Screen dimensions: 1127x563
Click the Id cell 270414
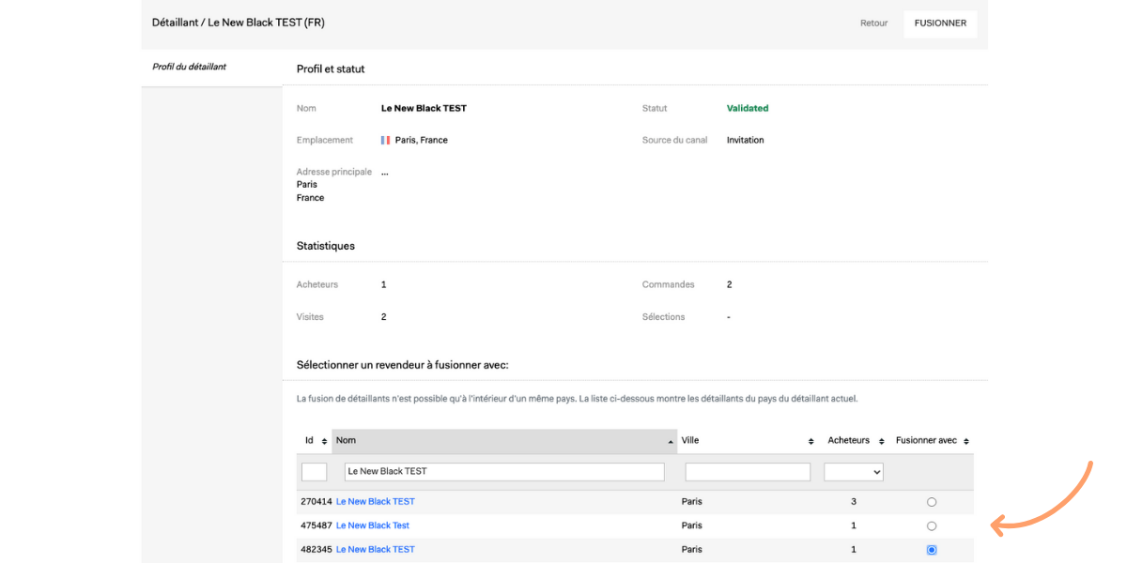(316, 502)
